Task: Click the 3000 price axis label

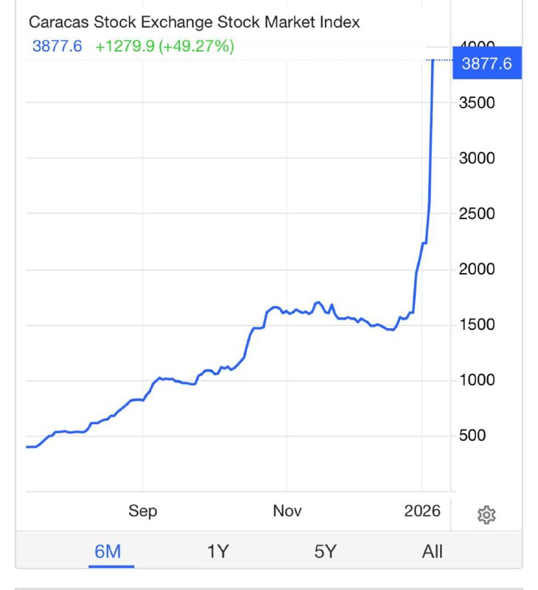Action: 477,158
